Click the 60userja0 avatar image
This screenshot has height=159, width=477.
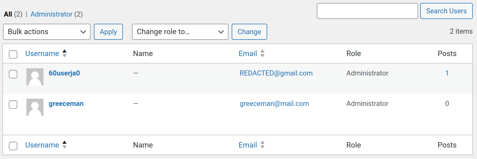35,77
